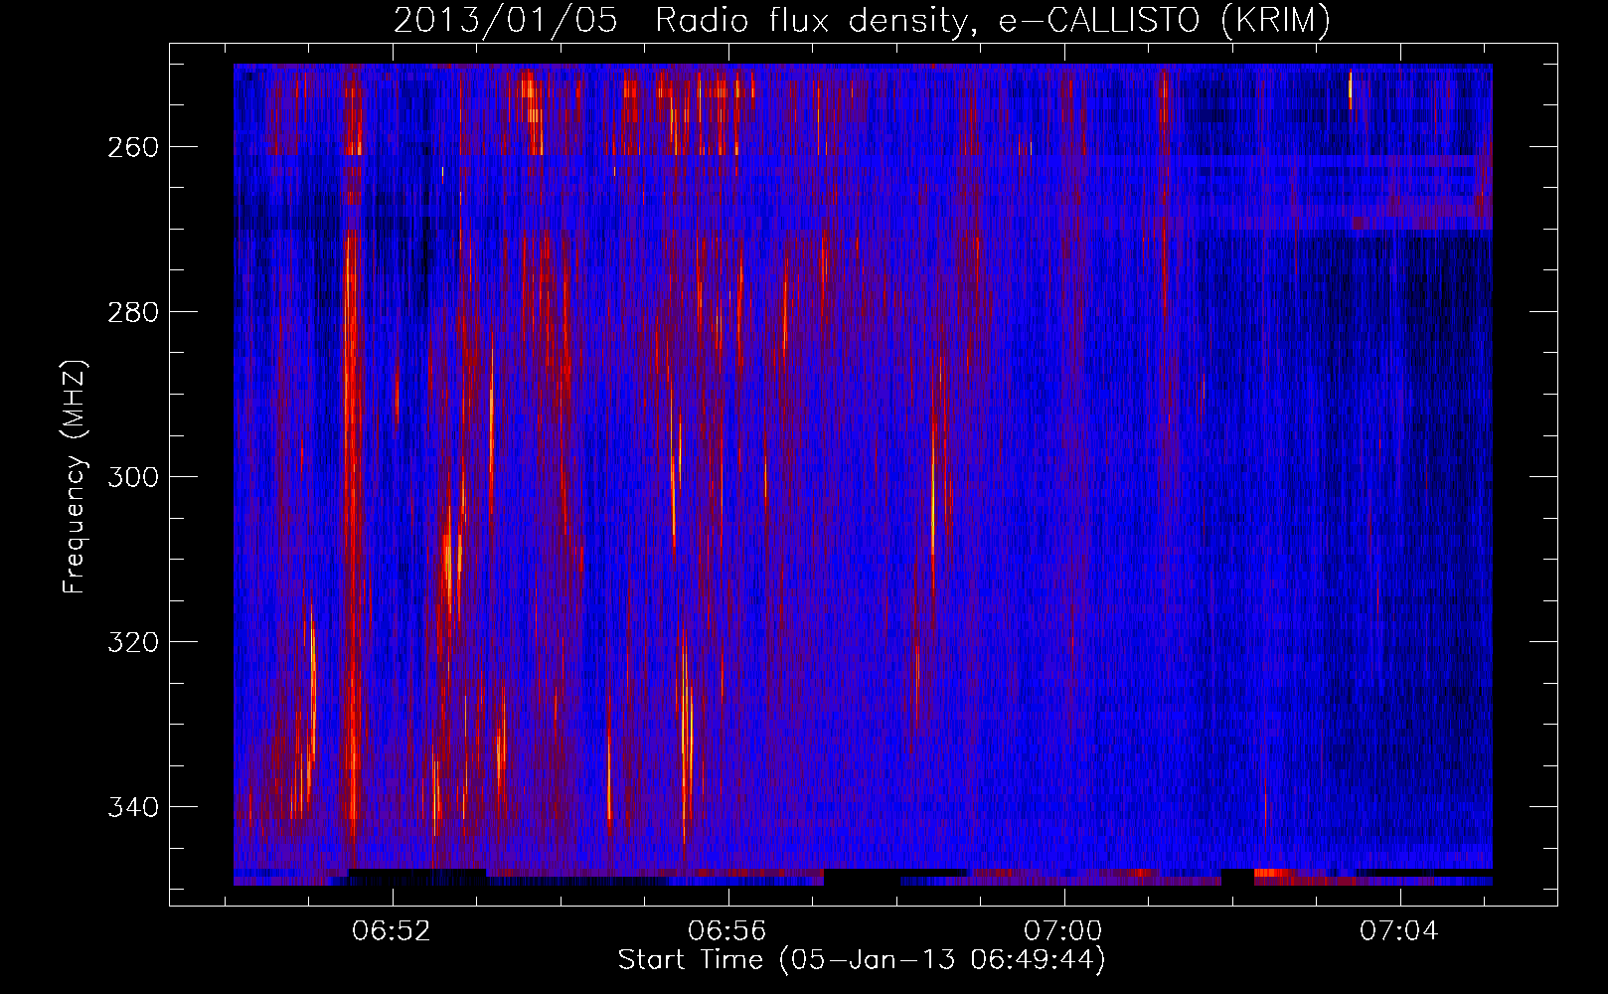
Task: Click the 260 frequency tick label
Action: tap(131, 147)
